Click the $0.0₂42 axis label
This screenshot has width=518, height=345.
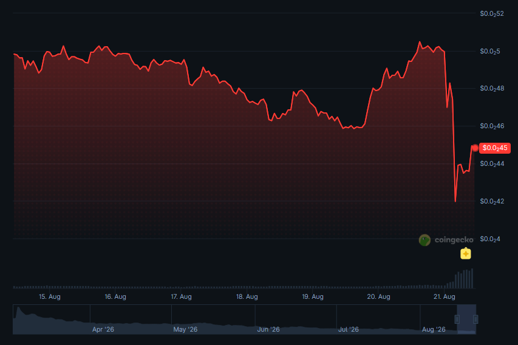pos(492,201)
